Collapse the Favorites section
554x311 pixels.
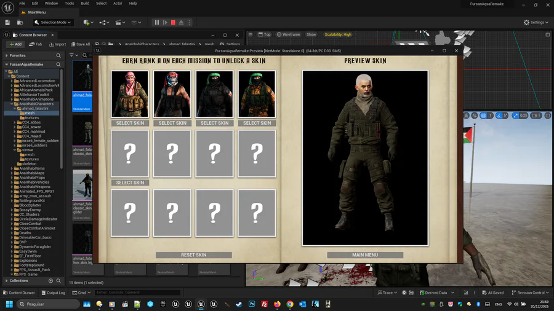tap(6, 55)
